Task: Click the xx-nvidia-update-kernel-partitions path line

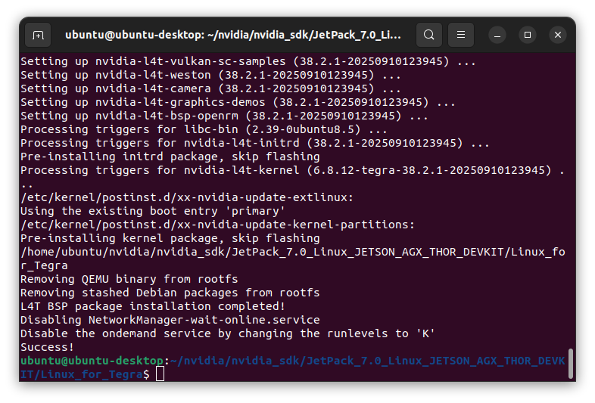Action: pos(217,225)
